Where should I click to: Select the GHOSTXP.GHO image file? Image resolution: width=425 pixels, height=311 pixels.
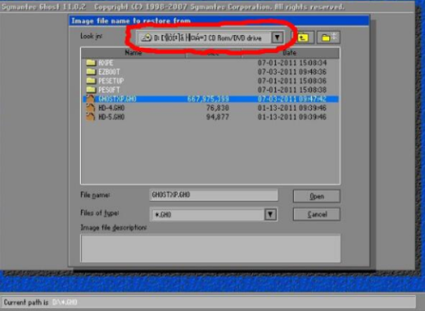[210, 99]
